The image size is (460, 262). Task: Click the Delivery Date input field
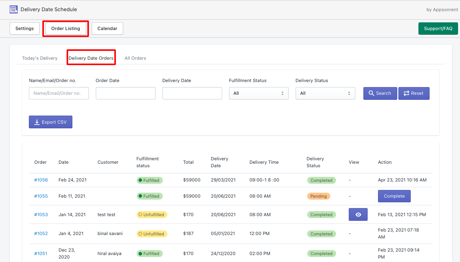[x=192, y=93]
